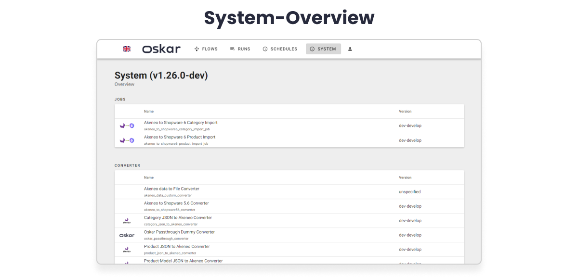The height and width of the screenshot is (277, 578).
Task: Click 'category_json_to_akeneo_converter' identifier text
Action: click(x=171, y=224)
